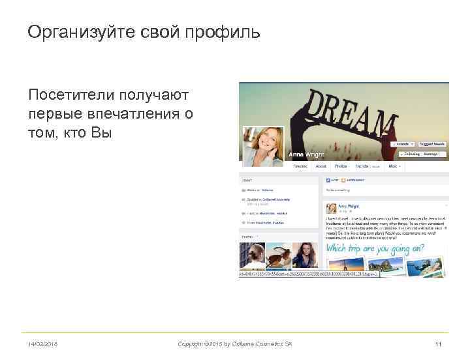Open the Photos tab
The width and height of the screenshot is (470, 352).
tap(341, 166)
